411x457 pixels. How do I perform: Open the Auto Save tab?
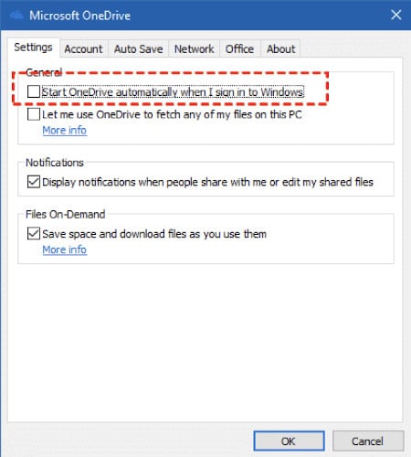[138, 49]
